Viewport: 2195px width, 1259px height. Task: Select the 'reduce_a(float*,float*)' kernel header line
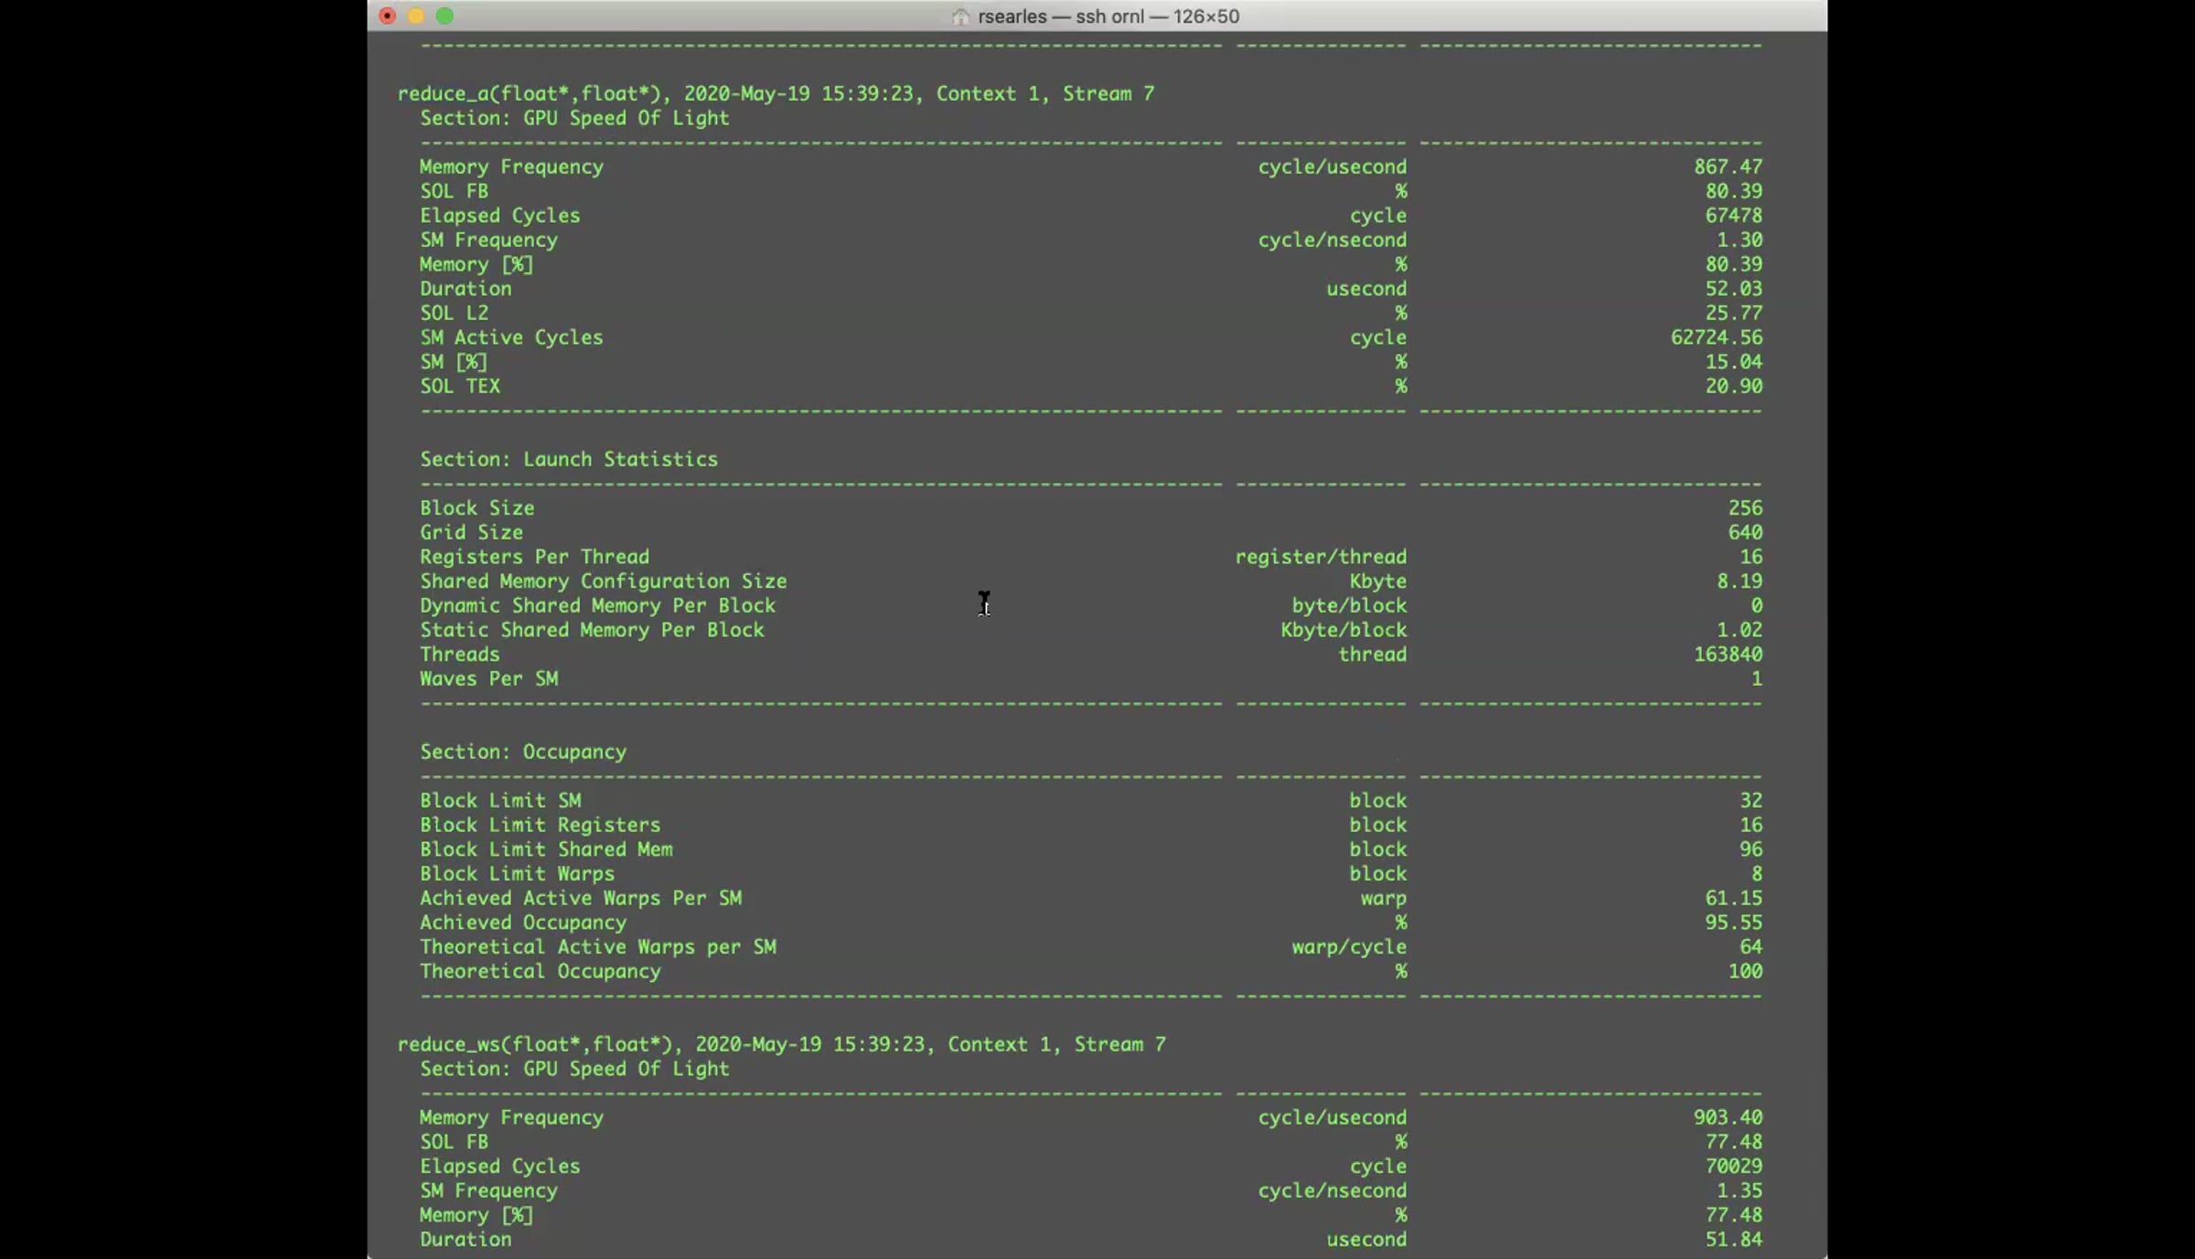776,94
